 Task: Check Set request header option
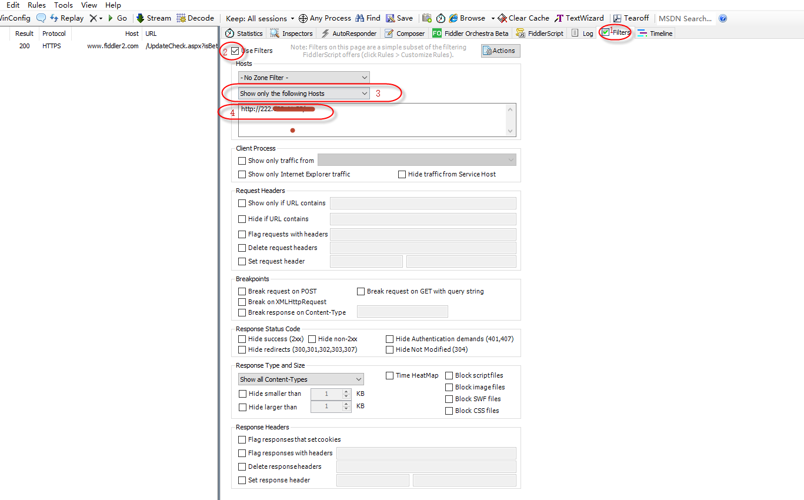point(242,262)
